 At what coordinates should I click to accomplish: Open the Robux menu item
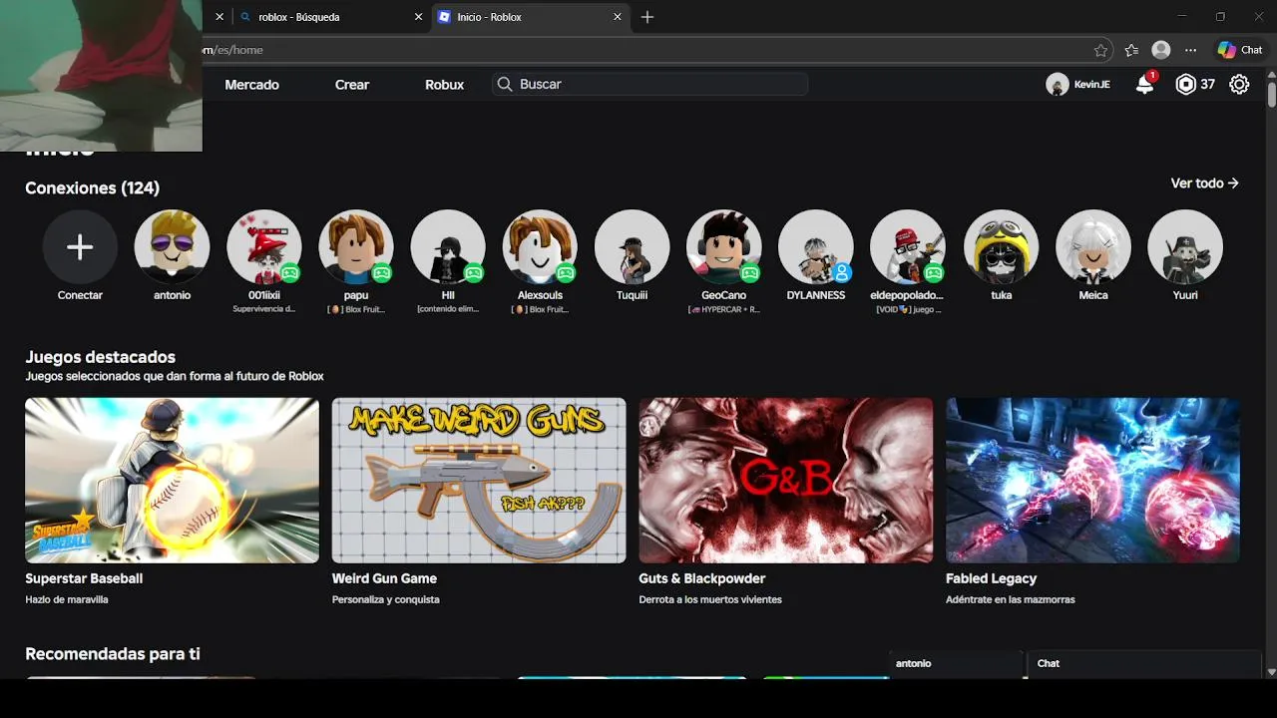tap(444, 85)
